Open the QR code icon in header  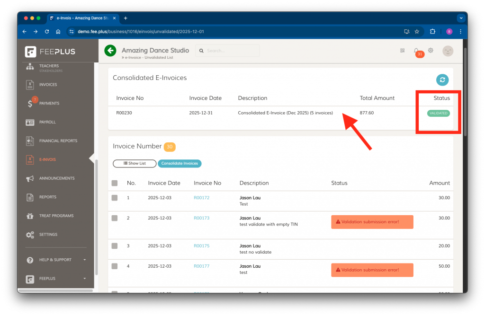pos(403,51)
